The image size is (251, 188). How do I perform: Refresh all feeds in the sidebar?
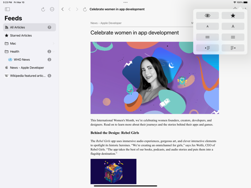pyautogui.click(x=43, y=9)
